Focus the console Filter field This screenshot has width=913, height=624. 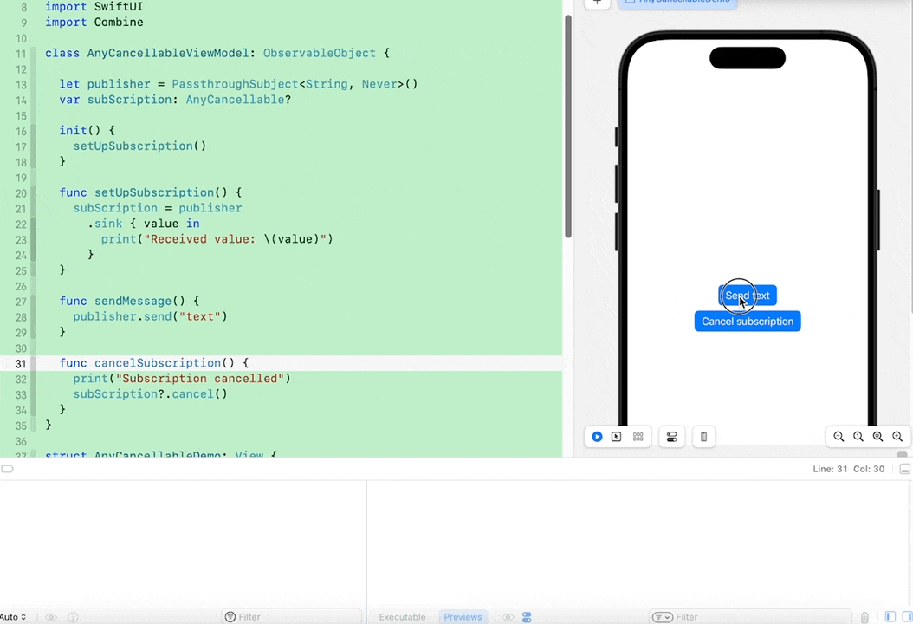pos(751,617)
